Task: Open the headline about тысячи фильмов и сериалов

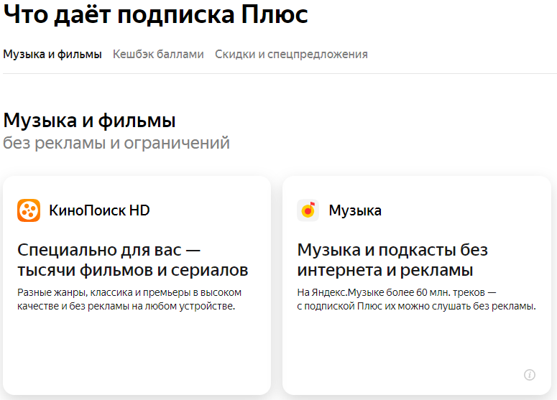Action: click(x=132, y=260)
